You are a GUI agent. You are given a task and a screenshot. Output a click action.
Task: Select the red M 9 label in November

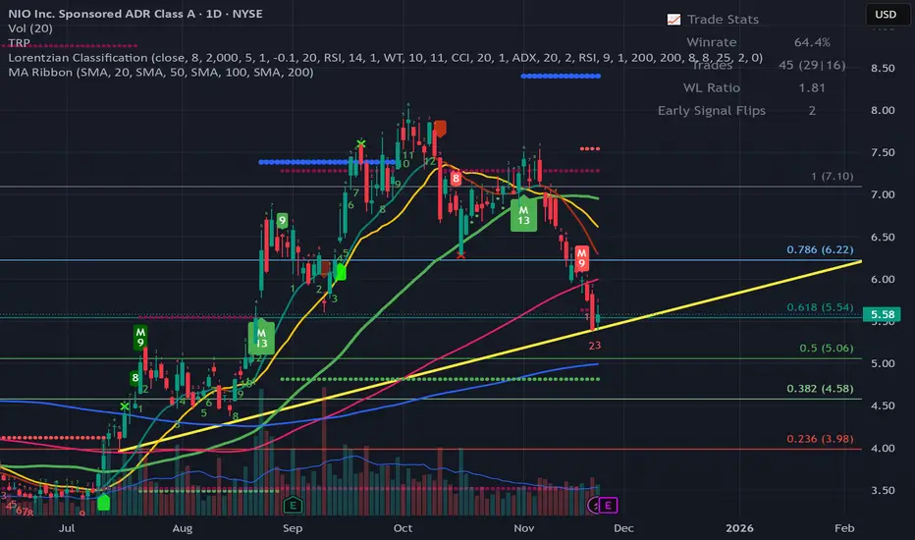[581, 258]
